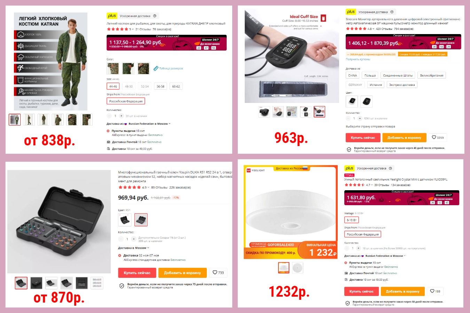Increase quantity with plus for KATRAN suit
Image resolution: width=470 pixels, height=313 pixels.
121,116
